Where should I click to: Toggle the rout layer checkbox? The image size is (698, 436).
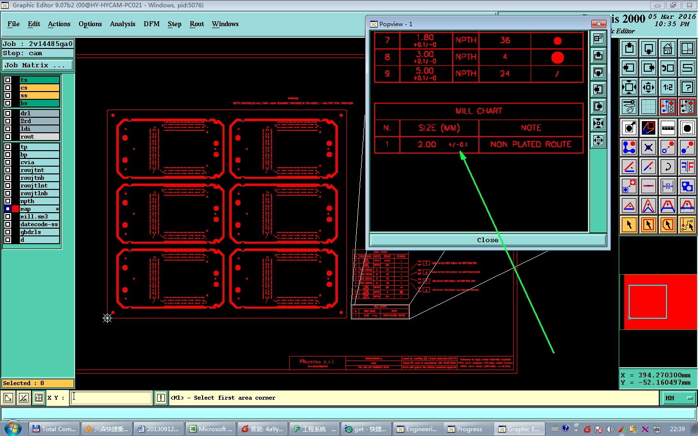8,137
